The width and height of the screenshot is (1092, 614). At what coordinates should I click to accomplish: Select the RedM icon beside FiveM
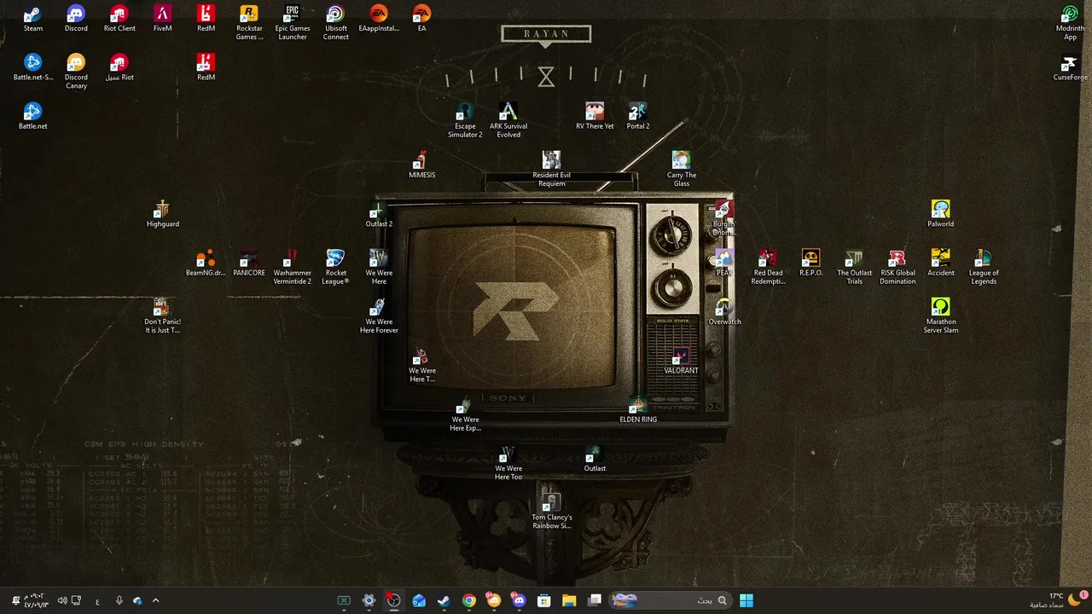[x=206, y=19]
